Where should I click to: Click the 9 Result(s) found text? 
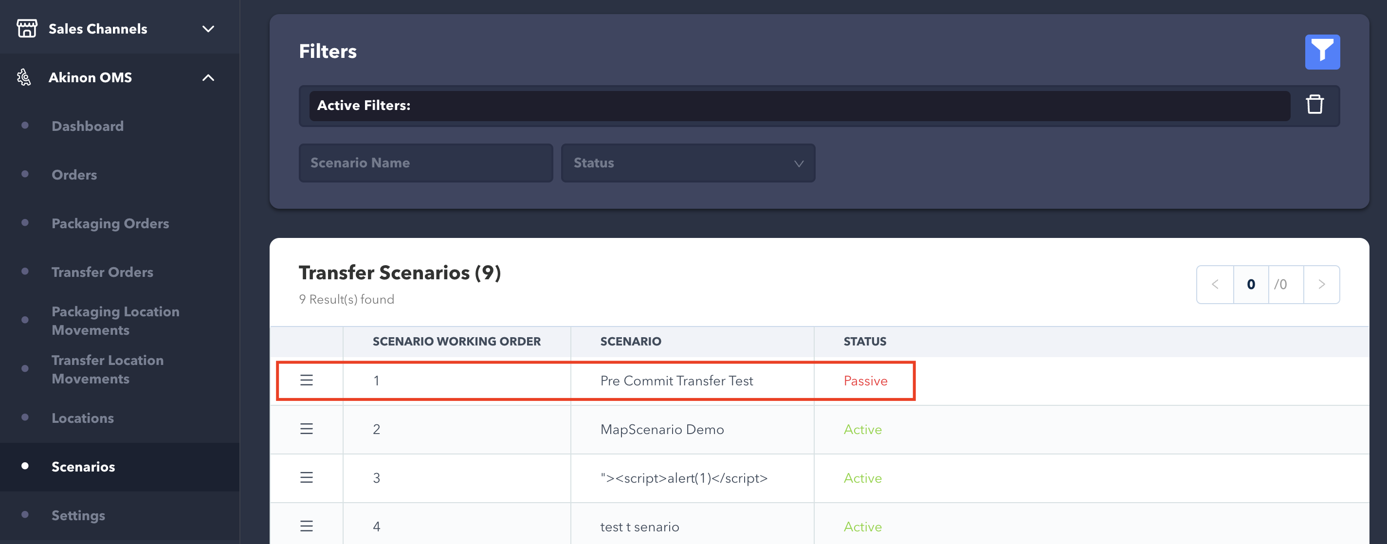tap(346, 300)
